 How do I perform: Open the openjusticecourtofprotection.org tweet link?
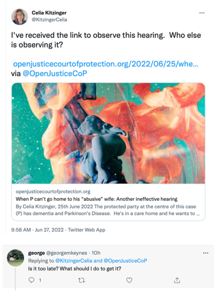106,64
